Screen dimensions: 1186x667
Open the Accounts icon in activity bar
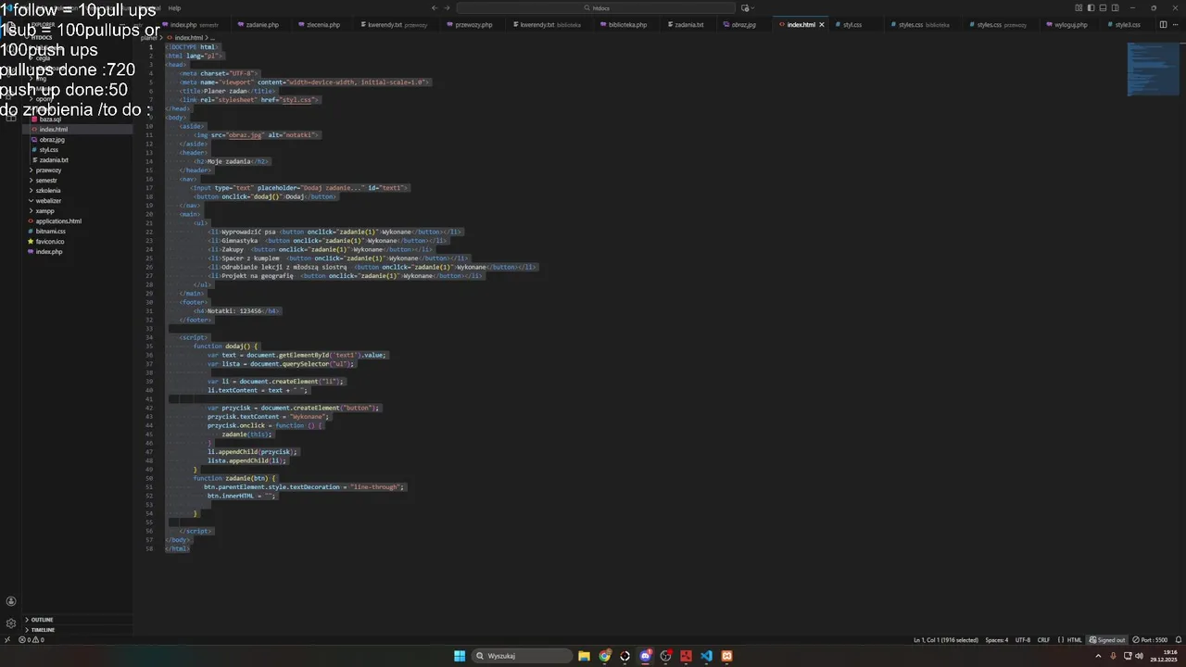pyautogui.click(x=11, y=601)
